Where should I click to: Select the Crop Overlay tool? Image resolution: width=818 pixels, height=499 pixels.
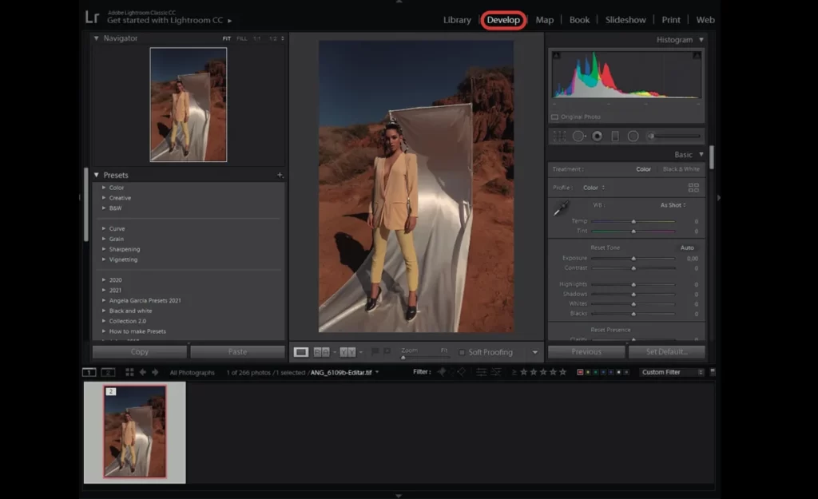pyautogui.click(x=559, y=136)
